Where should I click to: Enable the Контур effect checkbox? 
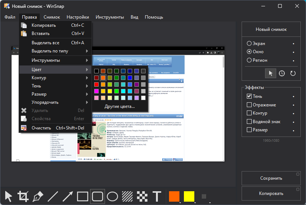coord(249,113)
